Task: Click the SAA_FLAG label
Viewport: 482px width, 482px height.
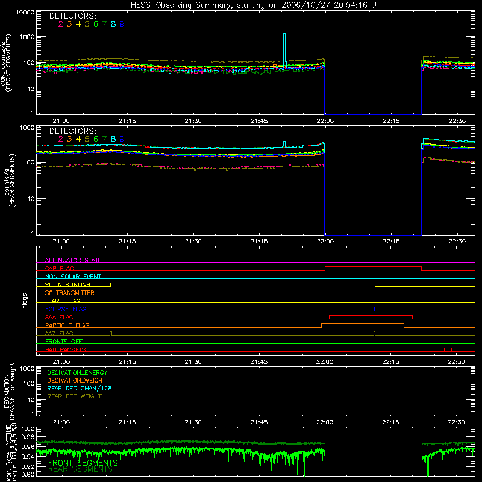Action: [59, 317]
